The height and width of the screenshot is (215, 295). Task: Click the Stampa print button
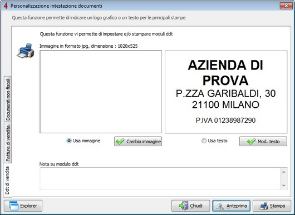click(x=272, y=206)
